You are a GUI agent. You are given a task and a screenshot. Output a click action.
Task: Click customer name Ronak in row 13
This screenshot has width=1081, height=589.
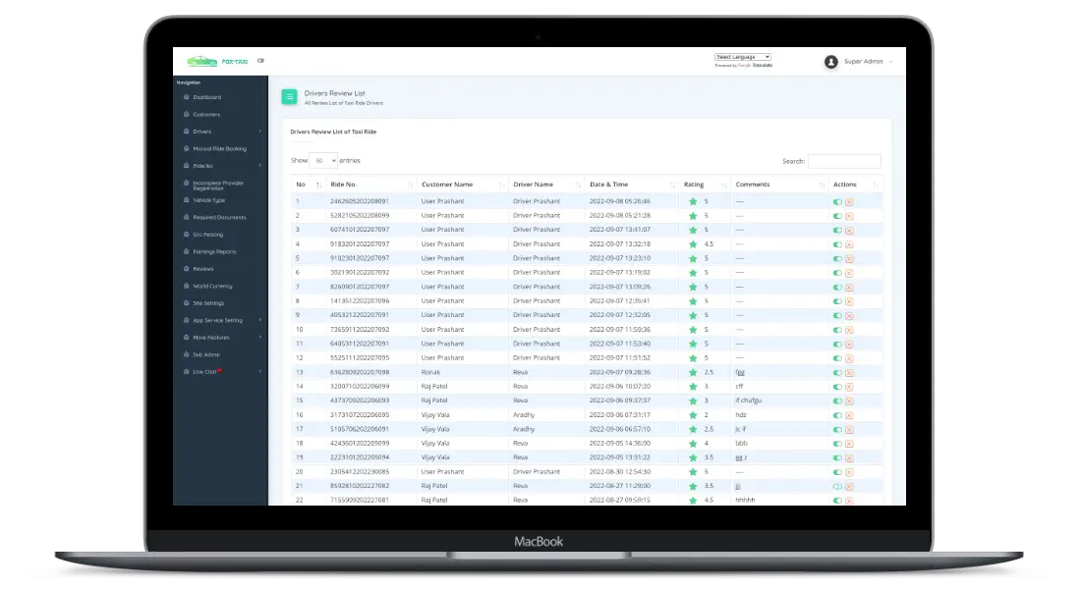point(430,373)
